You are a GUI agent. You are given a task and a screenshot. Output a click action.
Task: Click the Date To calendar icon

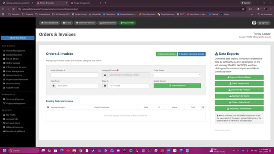[x=105, y=86]
